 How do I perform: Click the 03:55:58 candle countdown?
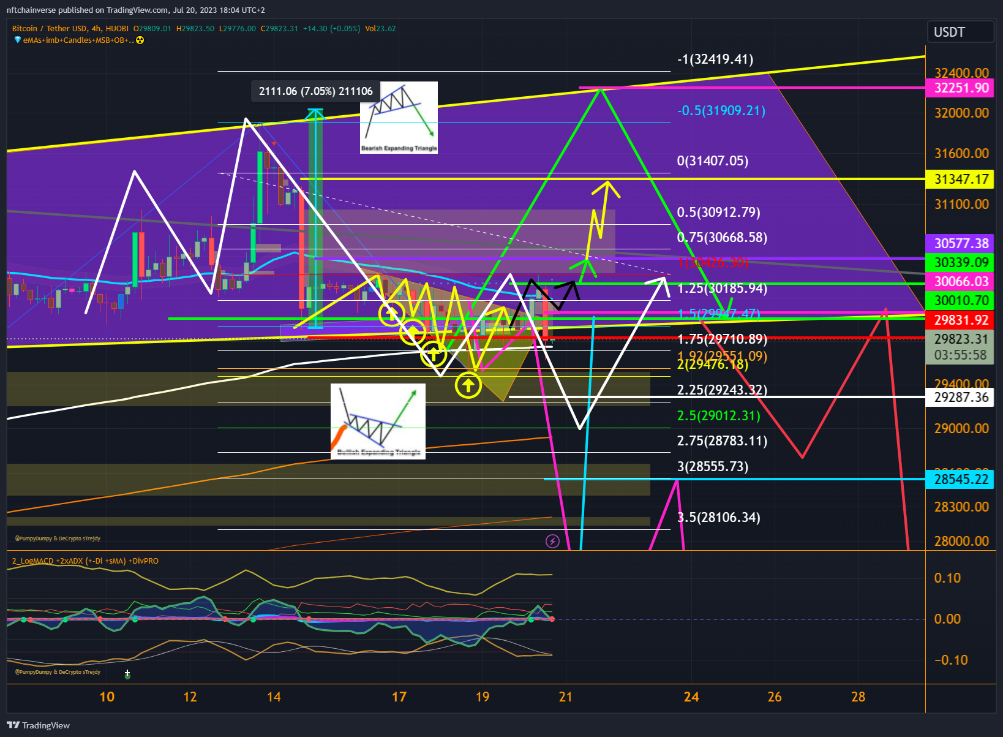pyautogui.click(x=961, y=355)
